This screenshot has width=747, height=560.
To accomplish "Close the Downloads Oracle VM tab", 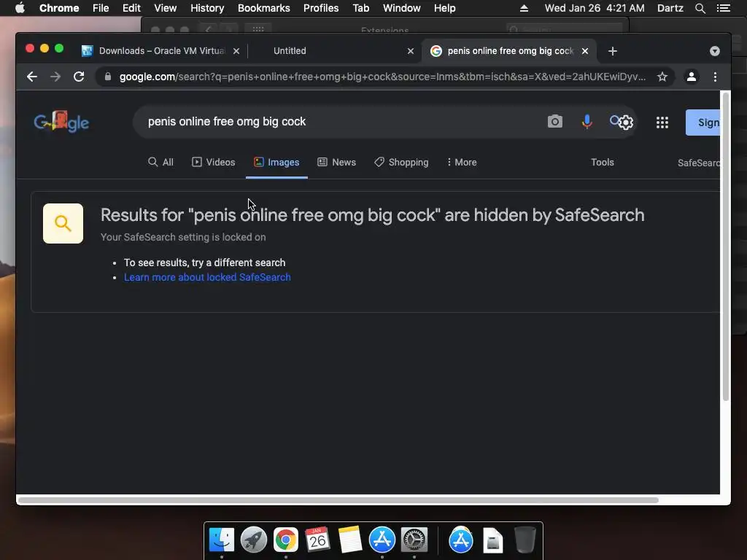I will pyautogui.click(x=236, y=51).
